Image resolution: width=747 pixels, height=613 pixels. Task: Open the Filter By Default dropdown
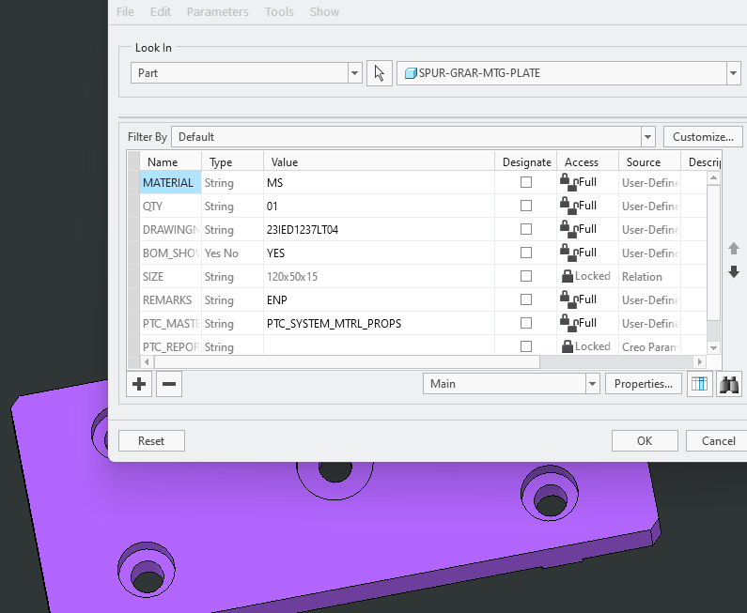pyautogui.click(x=647, y=137)
